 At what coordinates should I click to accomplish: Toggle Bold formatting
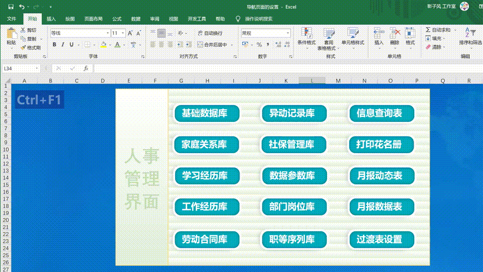pos(54,44)
